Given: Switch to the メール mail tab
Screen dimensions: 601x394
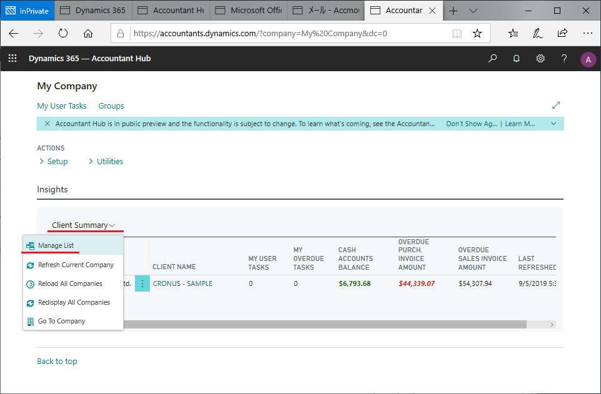Looking at the screenshot, I should point(326,11).
